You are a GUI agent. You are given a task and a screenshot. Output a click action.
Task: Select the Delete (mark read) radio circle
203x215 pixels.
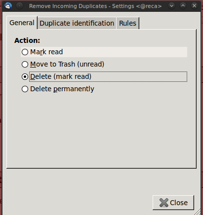[x=25, y=76]
